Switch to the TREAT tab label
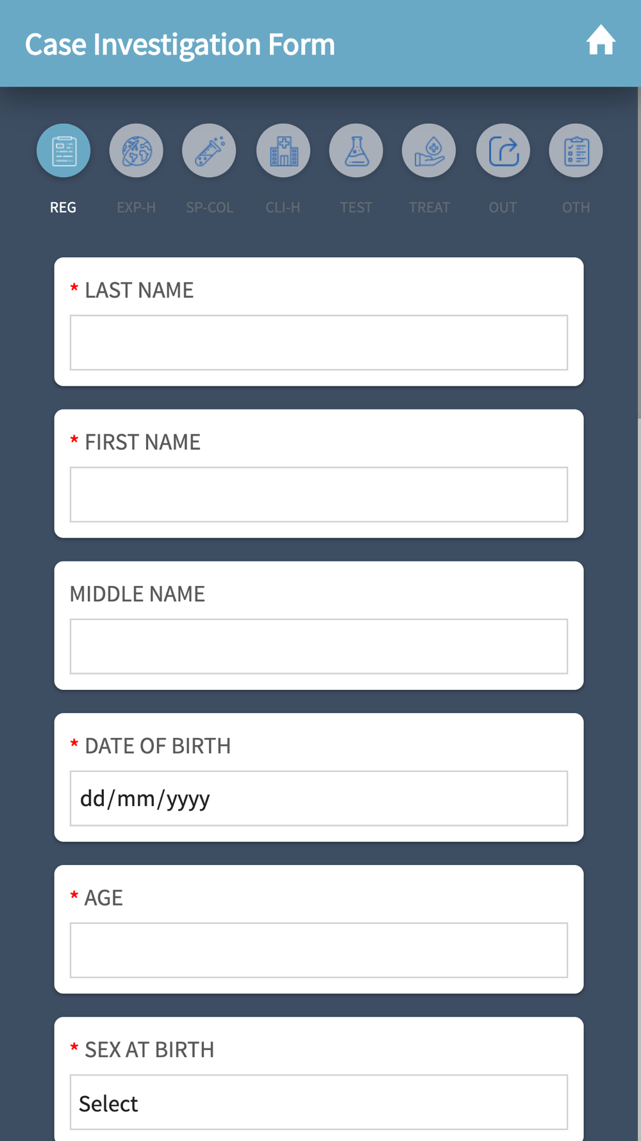The width and height of the screenshot is (641, 1141). click(x=429, y=207)
